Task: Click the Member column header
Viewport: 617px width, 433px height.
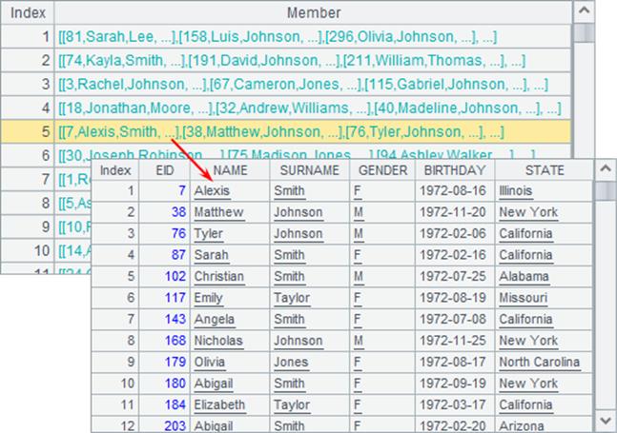Action: point(313,13)
